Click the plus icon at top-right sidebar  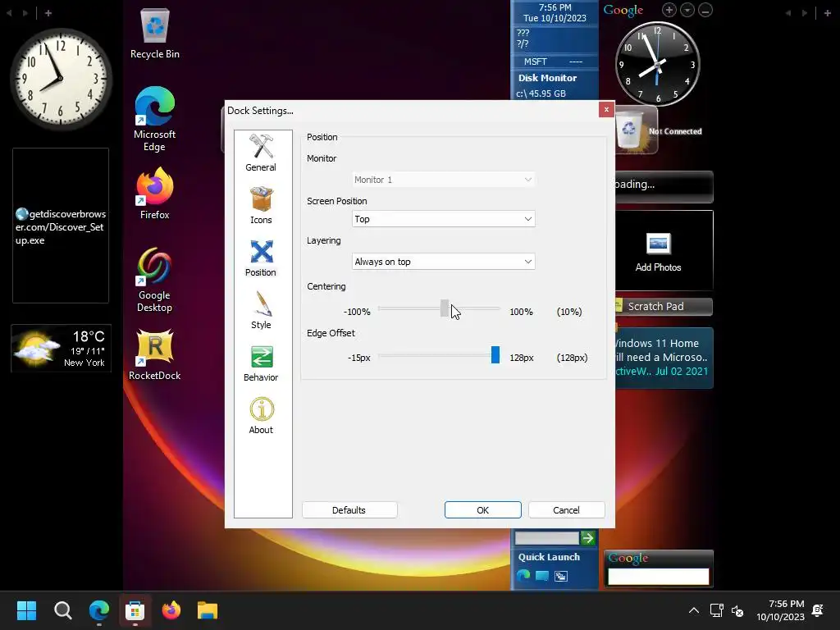[827, 13]
